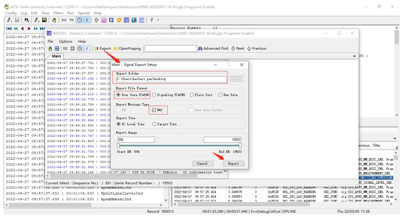Open the Options menu in RRCDEC window
This screenshot has height=218, width=403.
tap(65, 41)
